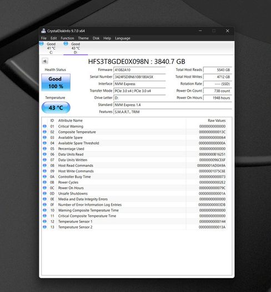This screenshot has height=292, width=271.
Task: Select the Critical Warning attribute name
Action: (71, 126)
